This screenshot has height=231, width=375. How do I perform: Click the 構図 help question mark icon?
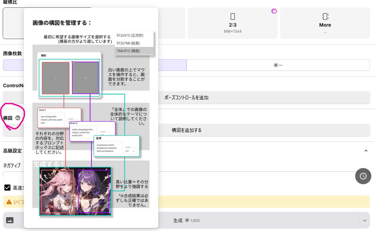click(18, 118)
